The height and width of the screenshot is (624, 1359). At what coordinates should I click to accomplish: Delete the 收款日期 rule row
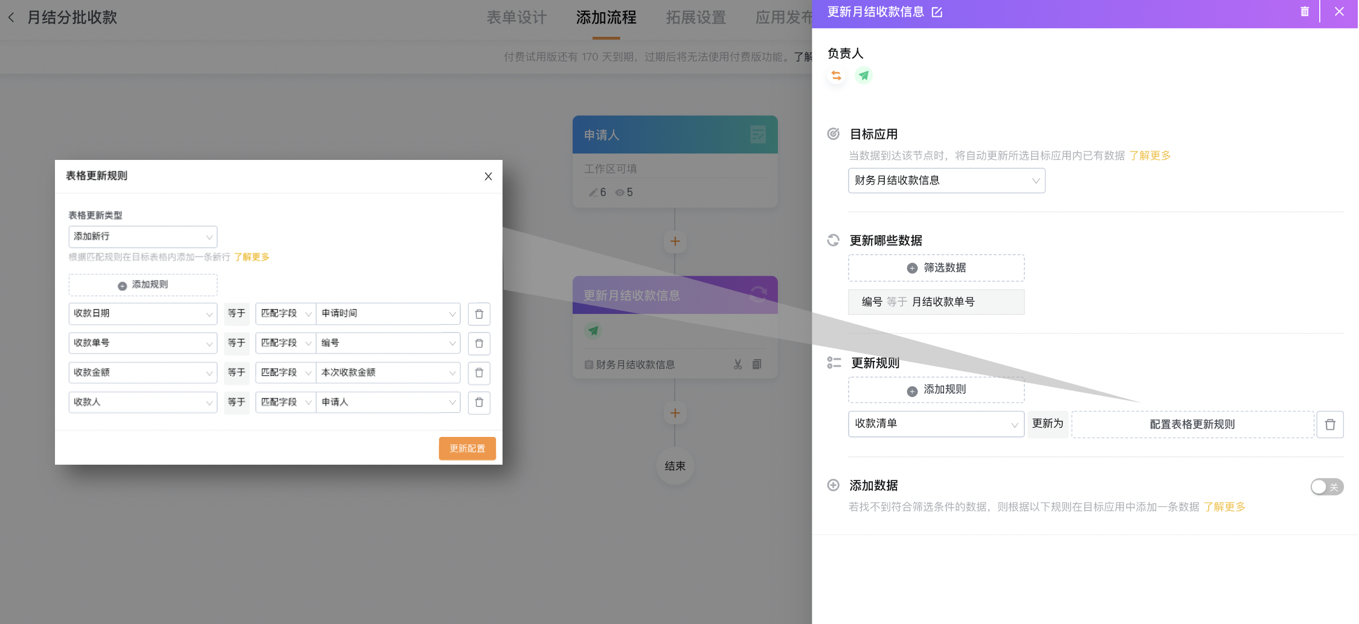(479, 314)
